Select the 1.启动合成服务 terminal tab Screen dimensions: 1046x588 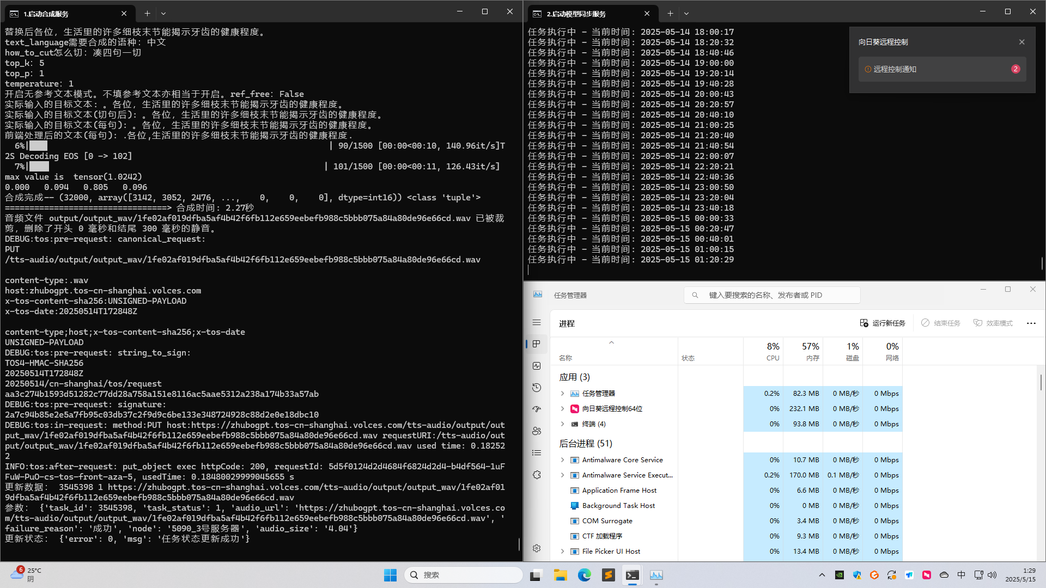(60, 14)
